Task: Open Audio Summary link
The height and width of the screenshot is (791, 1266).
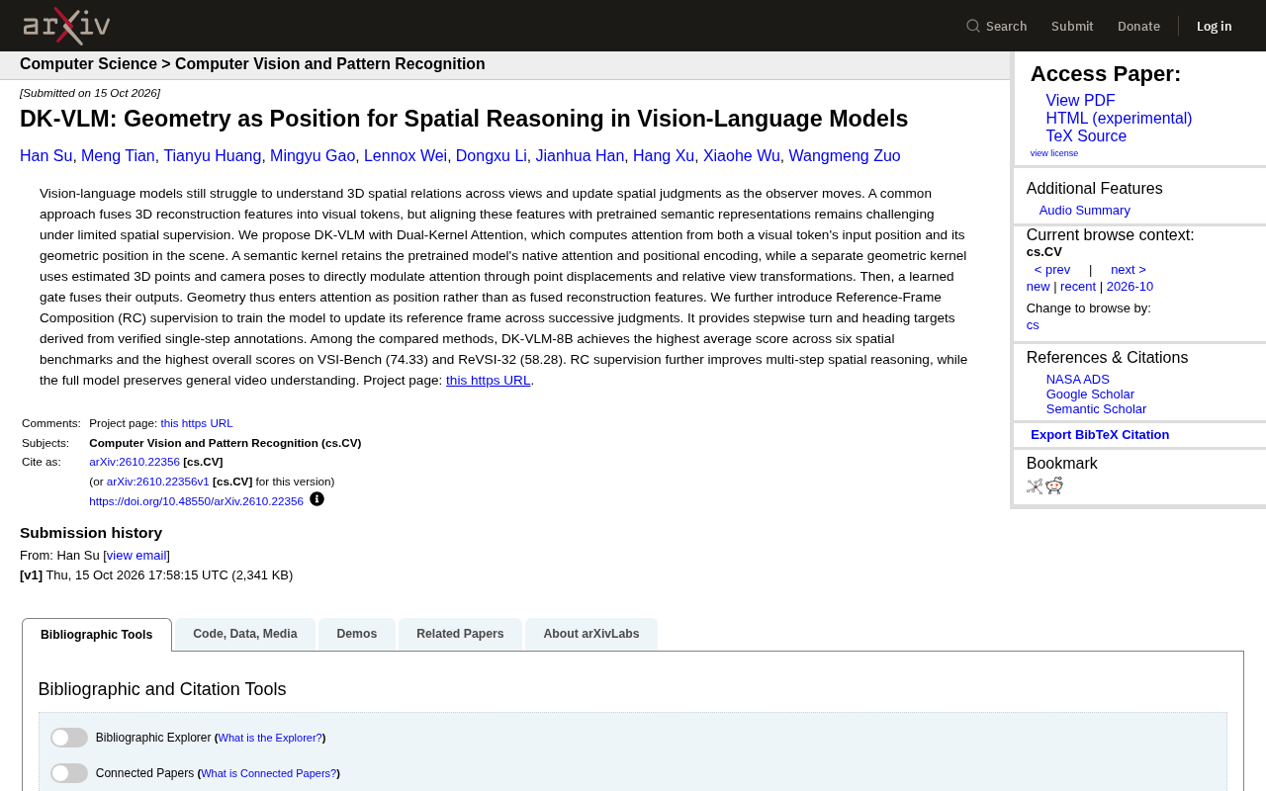Action: click(1085, 211)
